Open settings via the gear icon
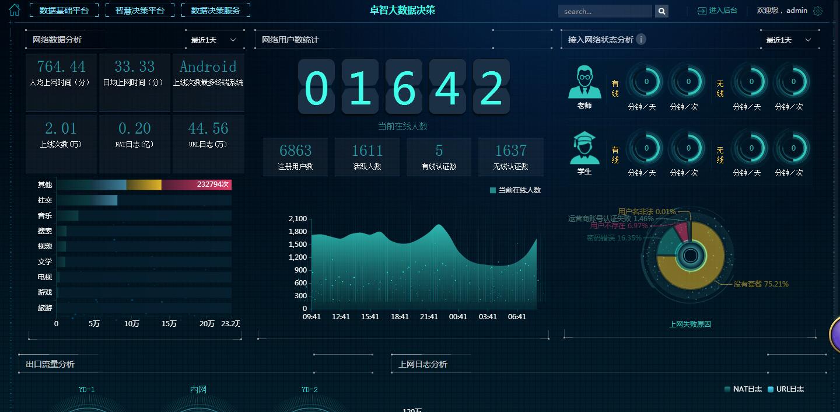 (818, 11)
